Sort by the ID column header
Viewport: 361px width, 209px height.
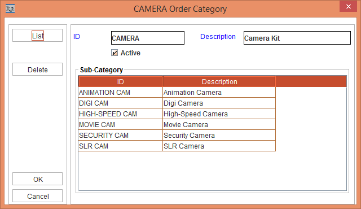(x=120, y=81)
